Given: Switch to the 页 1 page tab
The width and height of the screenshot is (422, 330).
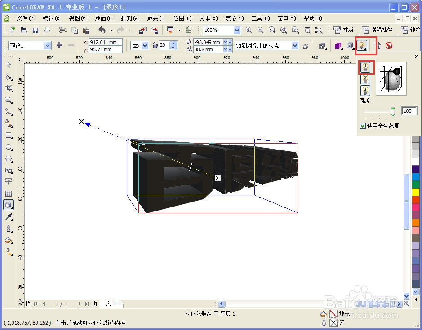Looking at the screenshot, I should point(111,304).
